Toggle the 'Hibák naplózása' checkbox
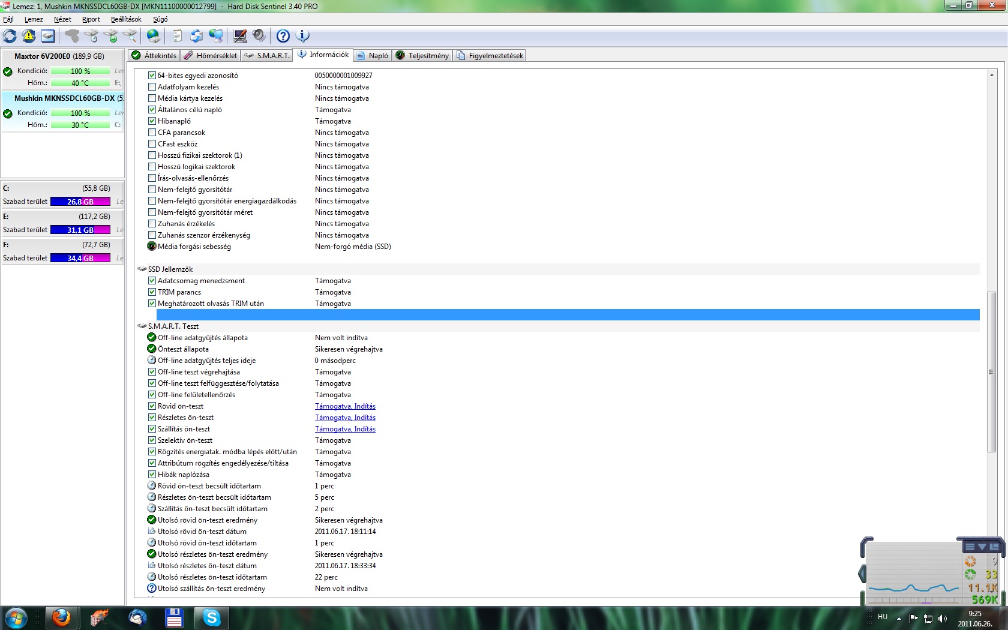 (152, 475)
